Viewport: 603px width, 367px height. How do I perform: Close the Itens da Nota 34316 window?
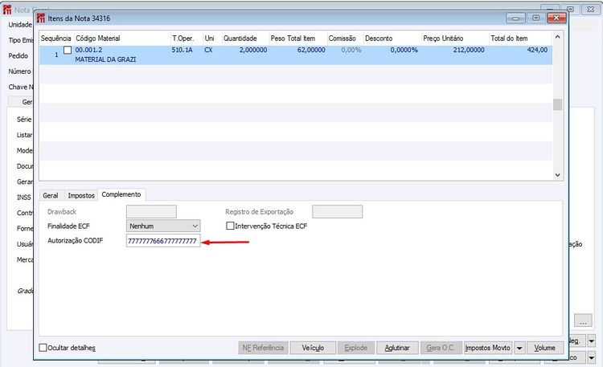tap(556, 18)
